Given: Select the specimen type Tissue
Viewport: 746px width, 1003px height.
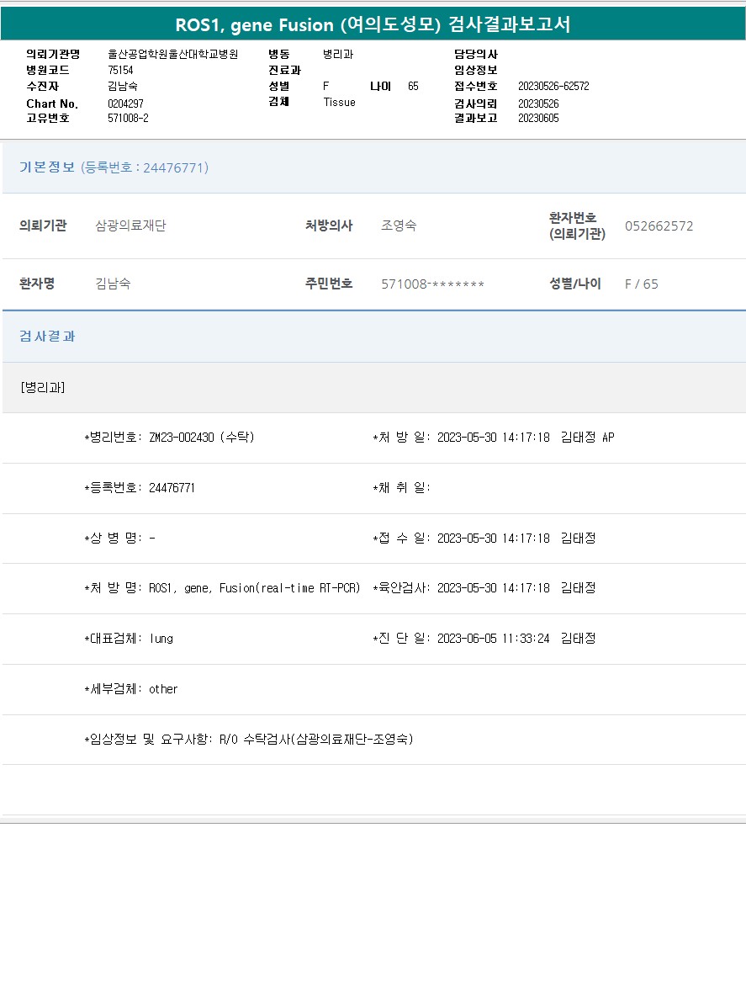Looking at the screenshot, I should click(x=339, y=102).
